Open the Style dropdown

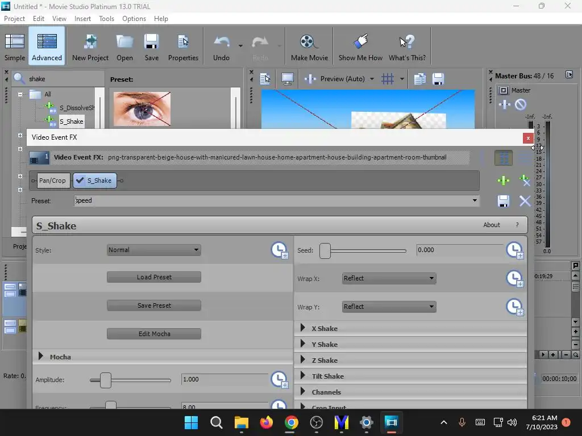click(x=154, y=250)
